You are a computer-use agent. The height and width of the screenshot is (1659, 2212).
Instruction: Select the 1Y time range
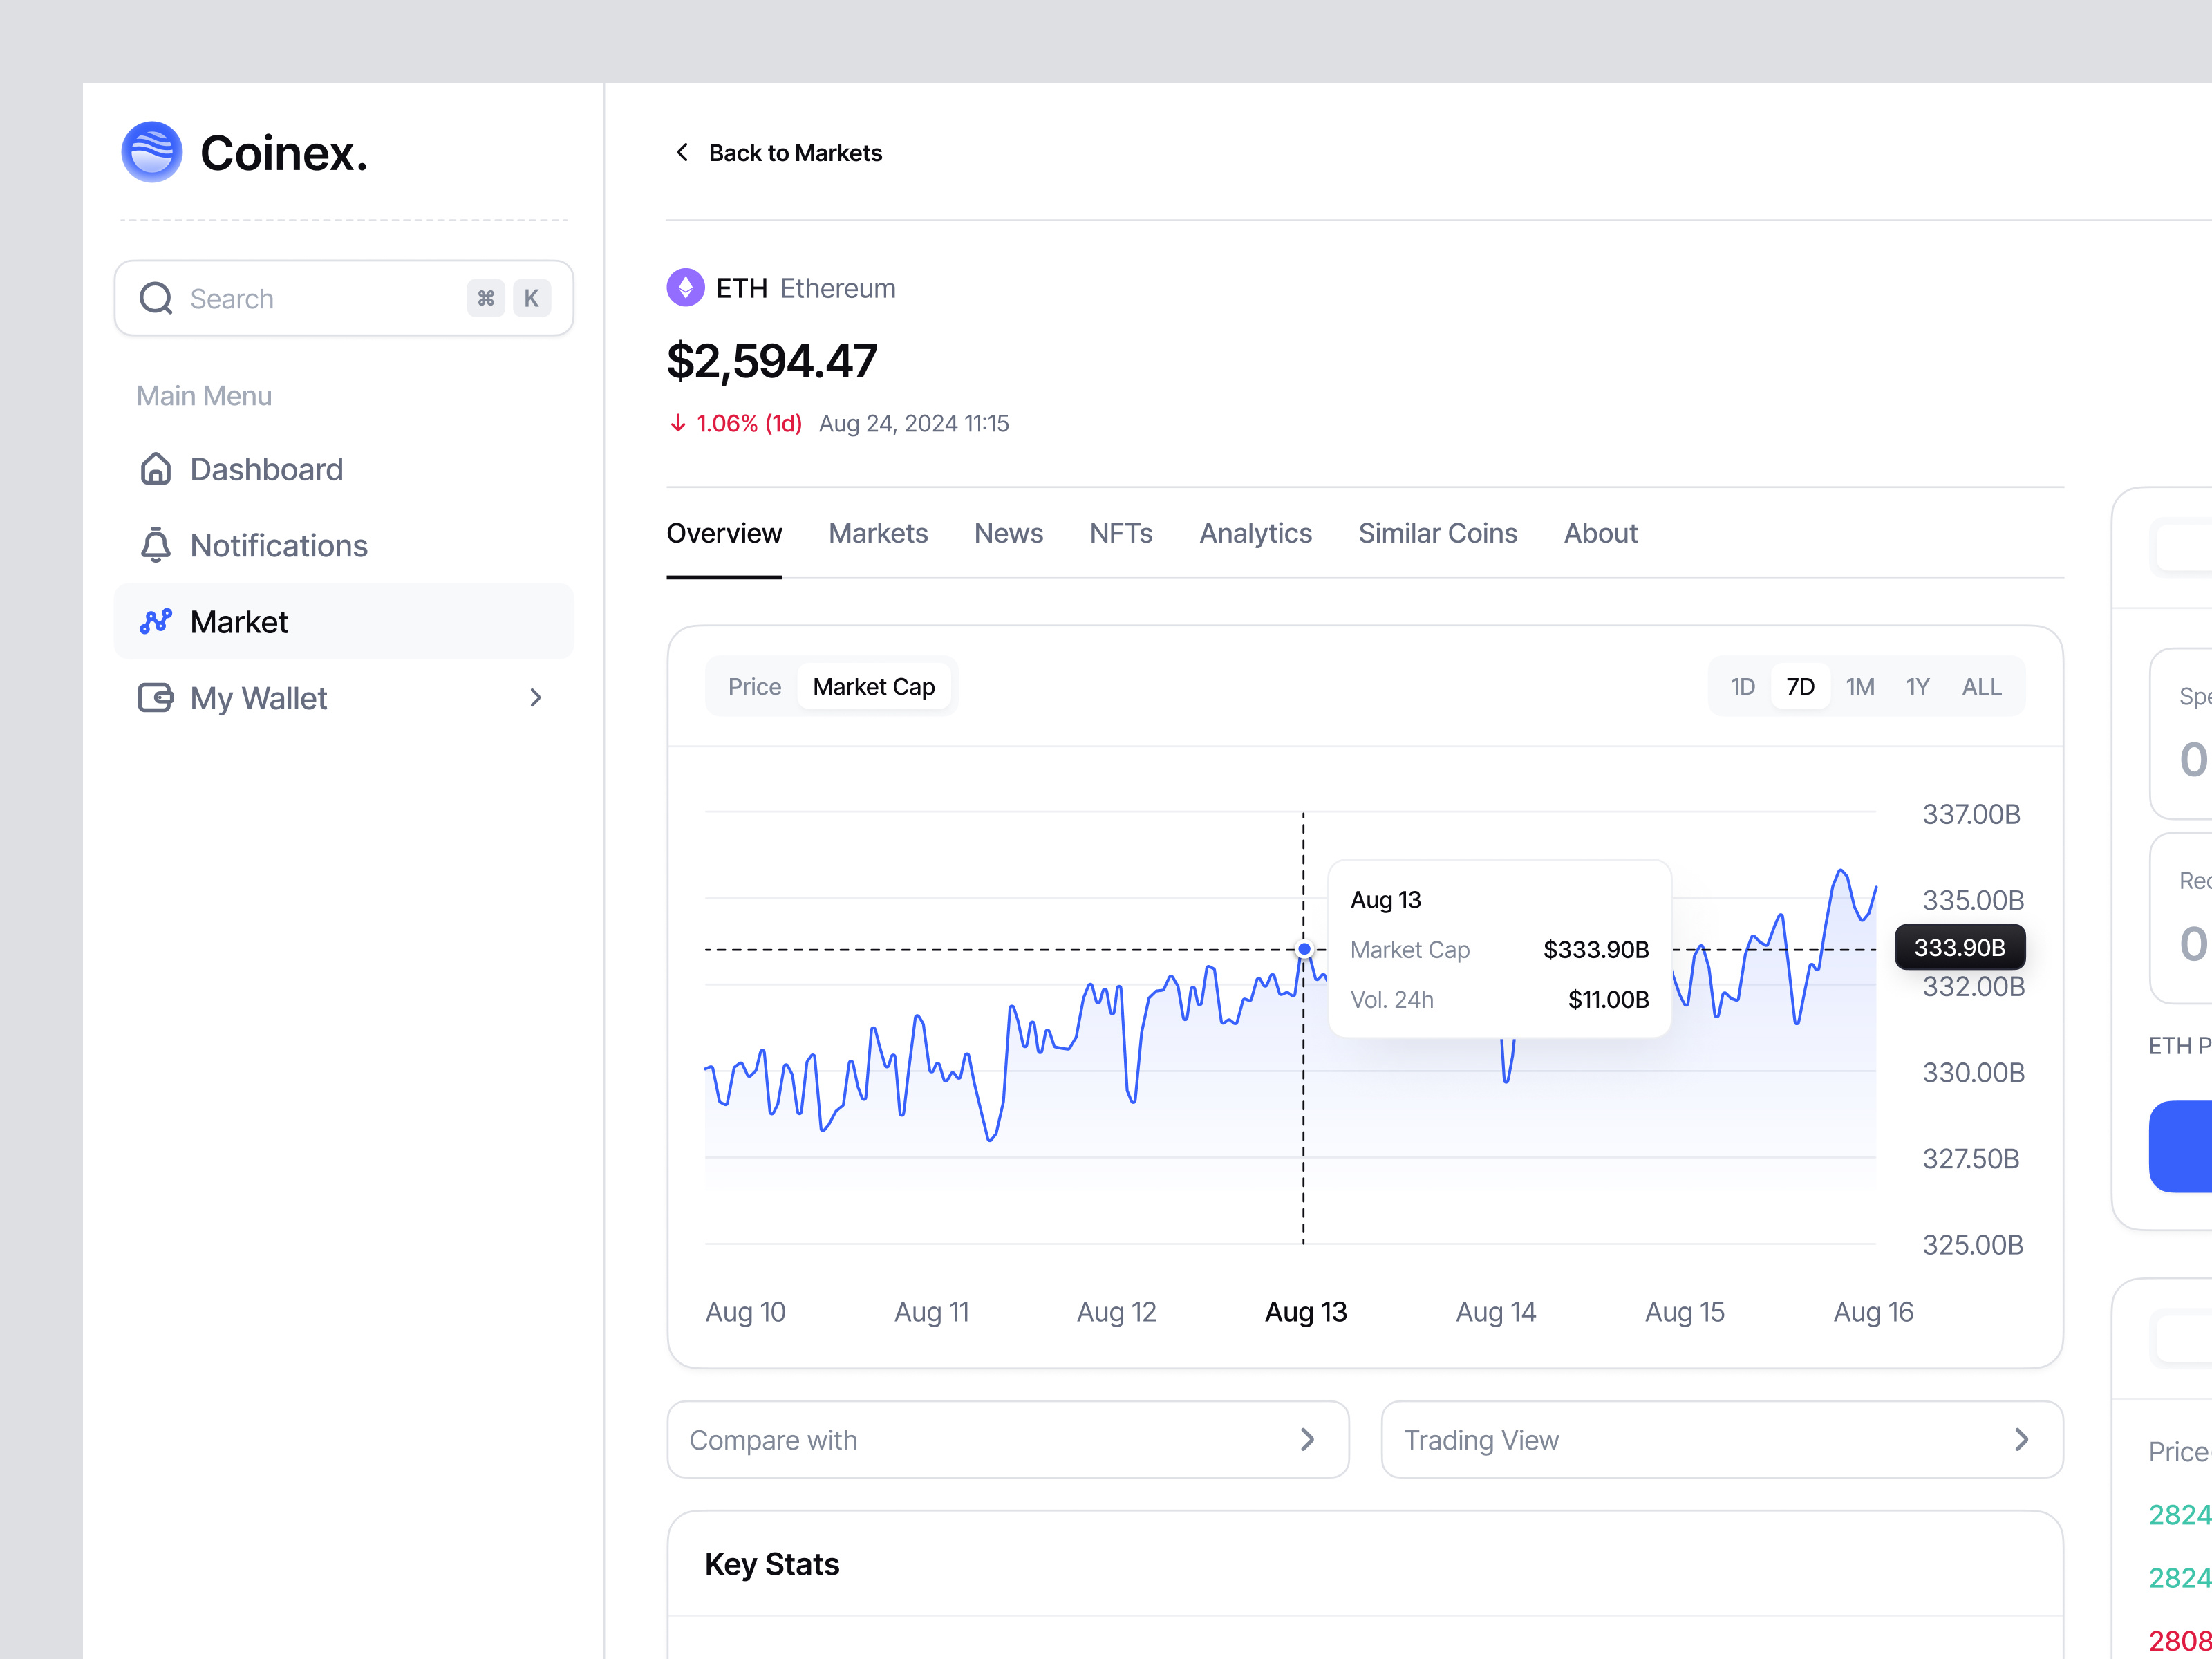coord(1917,687)
